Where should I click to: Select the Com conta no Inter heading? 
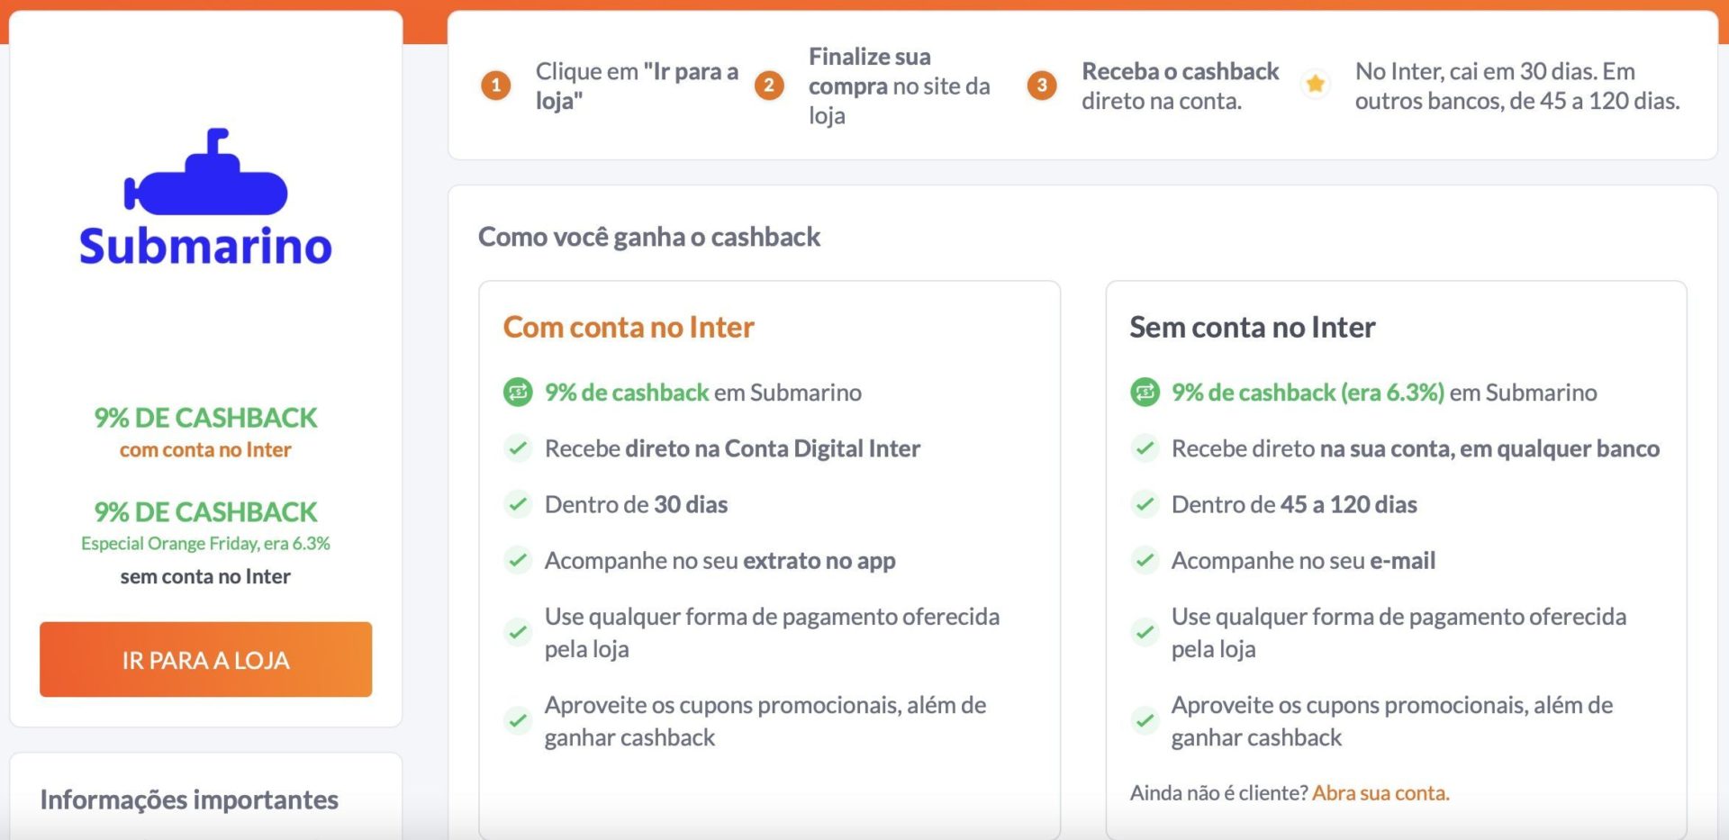[x=629, y=327]
